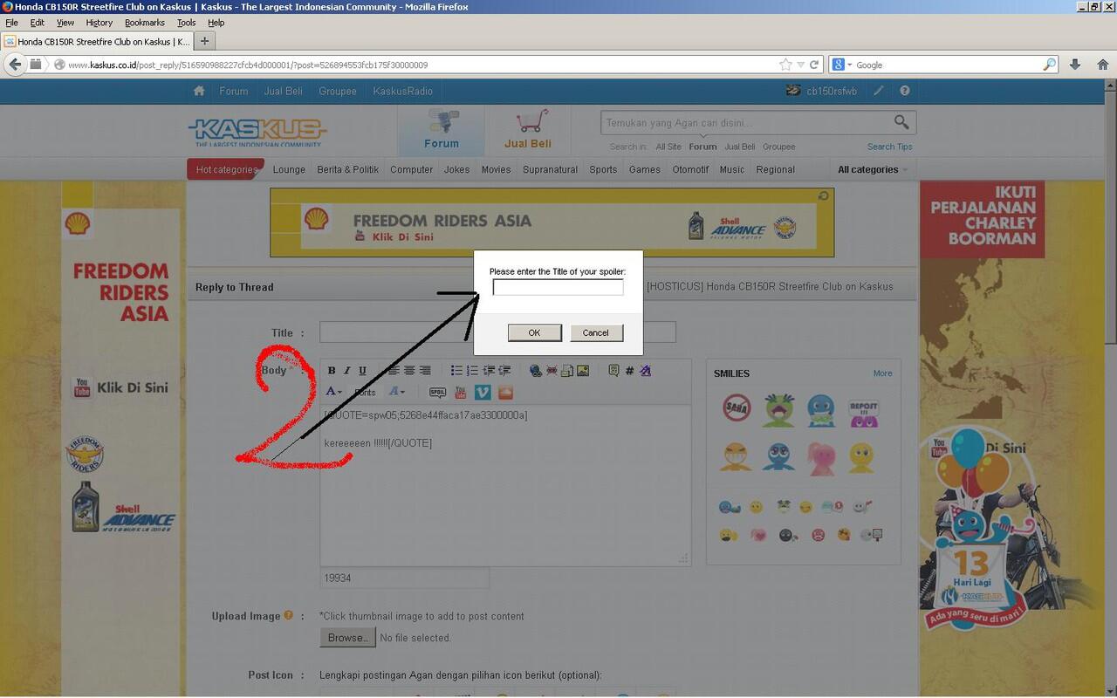Open the Tools menu
The height and width of the screenshot is (698, 1117).
tap(186, 23)
